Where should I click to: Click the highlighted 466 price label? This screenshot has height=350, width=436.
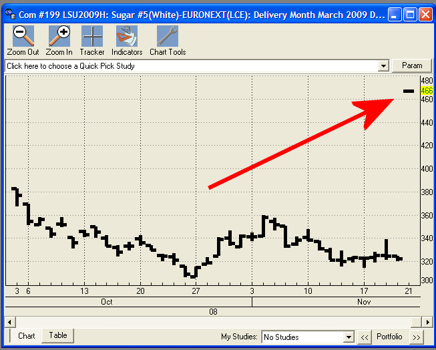[427, 91]
